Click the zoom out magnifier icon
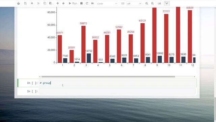Screen dimensions: 216x122 click(152, 3)
